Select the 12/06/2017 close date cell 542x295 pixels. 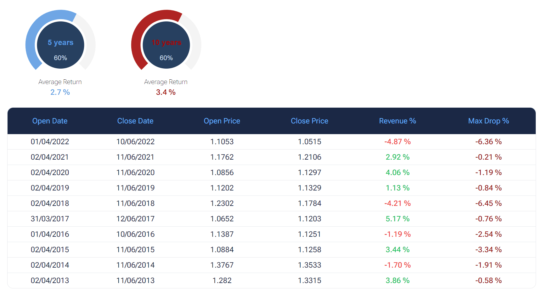click(x=135, y=219)
